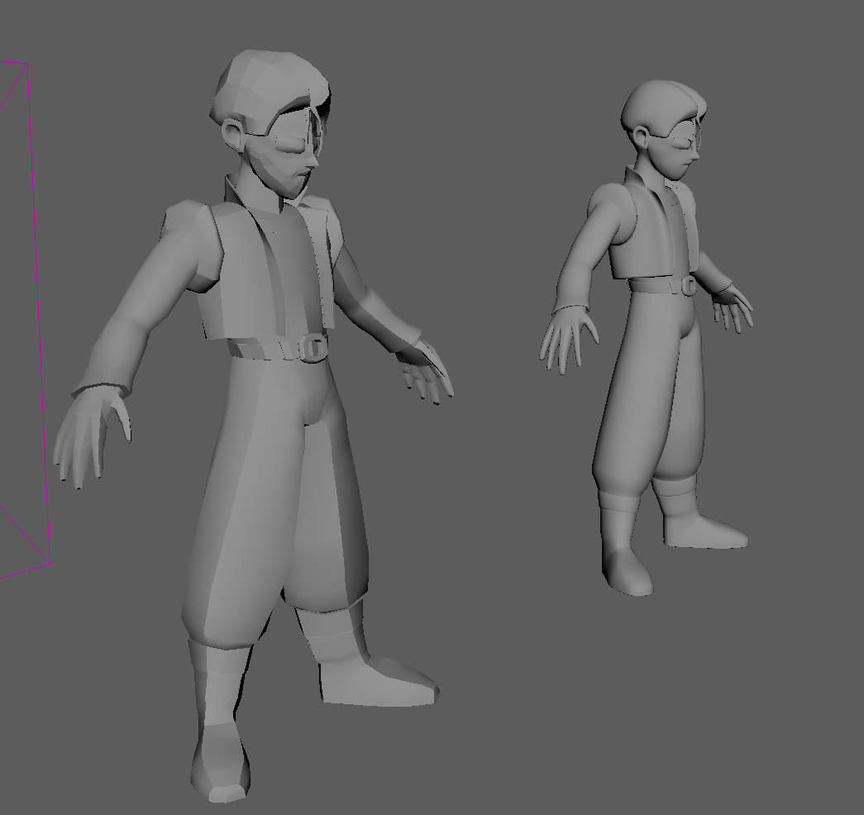Click the low-poly character's shoulder pad on left
This screenshot has width=864, height=815.
pyautogui.click(x=186, y=223)
